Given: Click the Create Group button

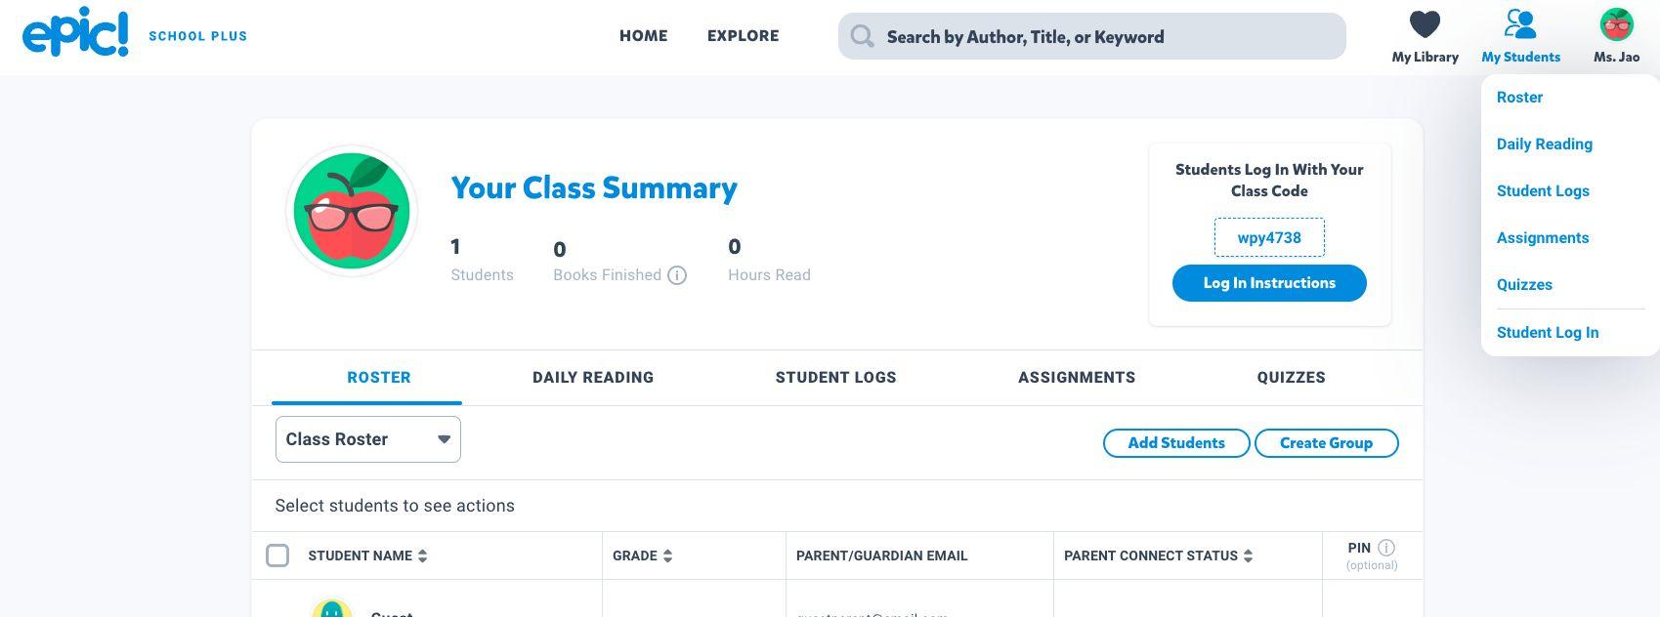Looking at the screenshot, I should click(1326, 443).
